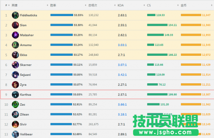This screenshot has width=214, height=138.
Task: Select Zac's win rate 52.91%
Action: pyautogui.click(x=77, y=104)
